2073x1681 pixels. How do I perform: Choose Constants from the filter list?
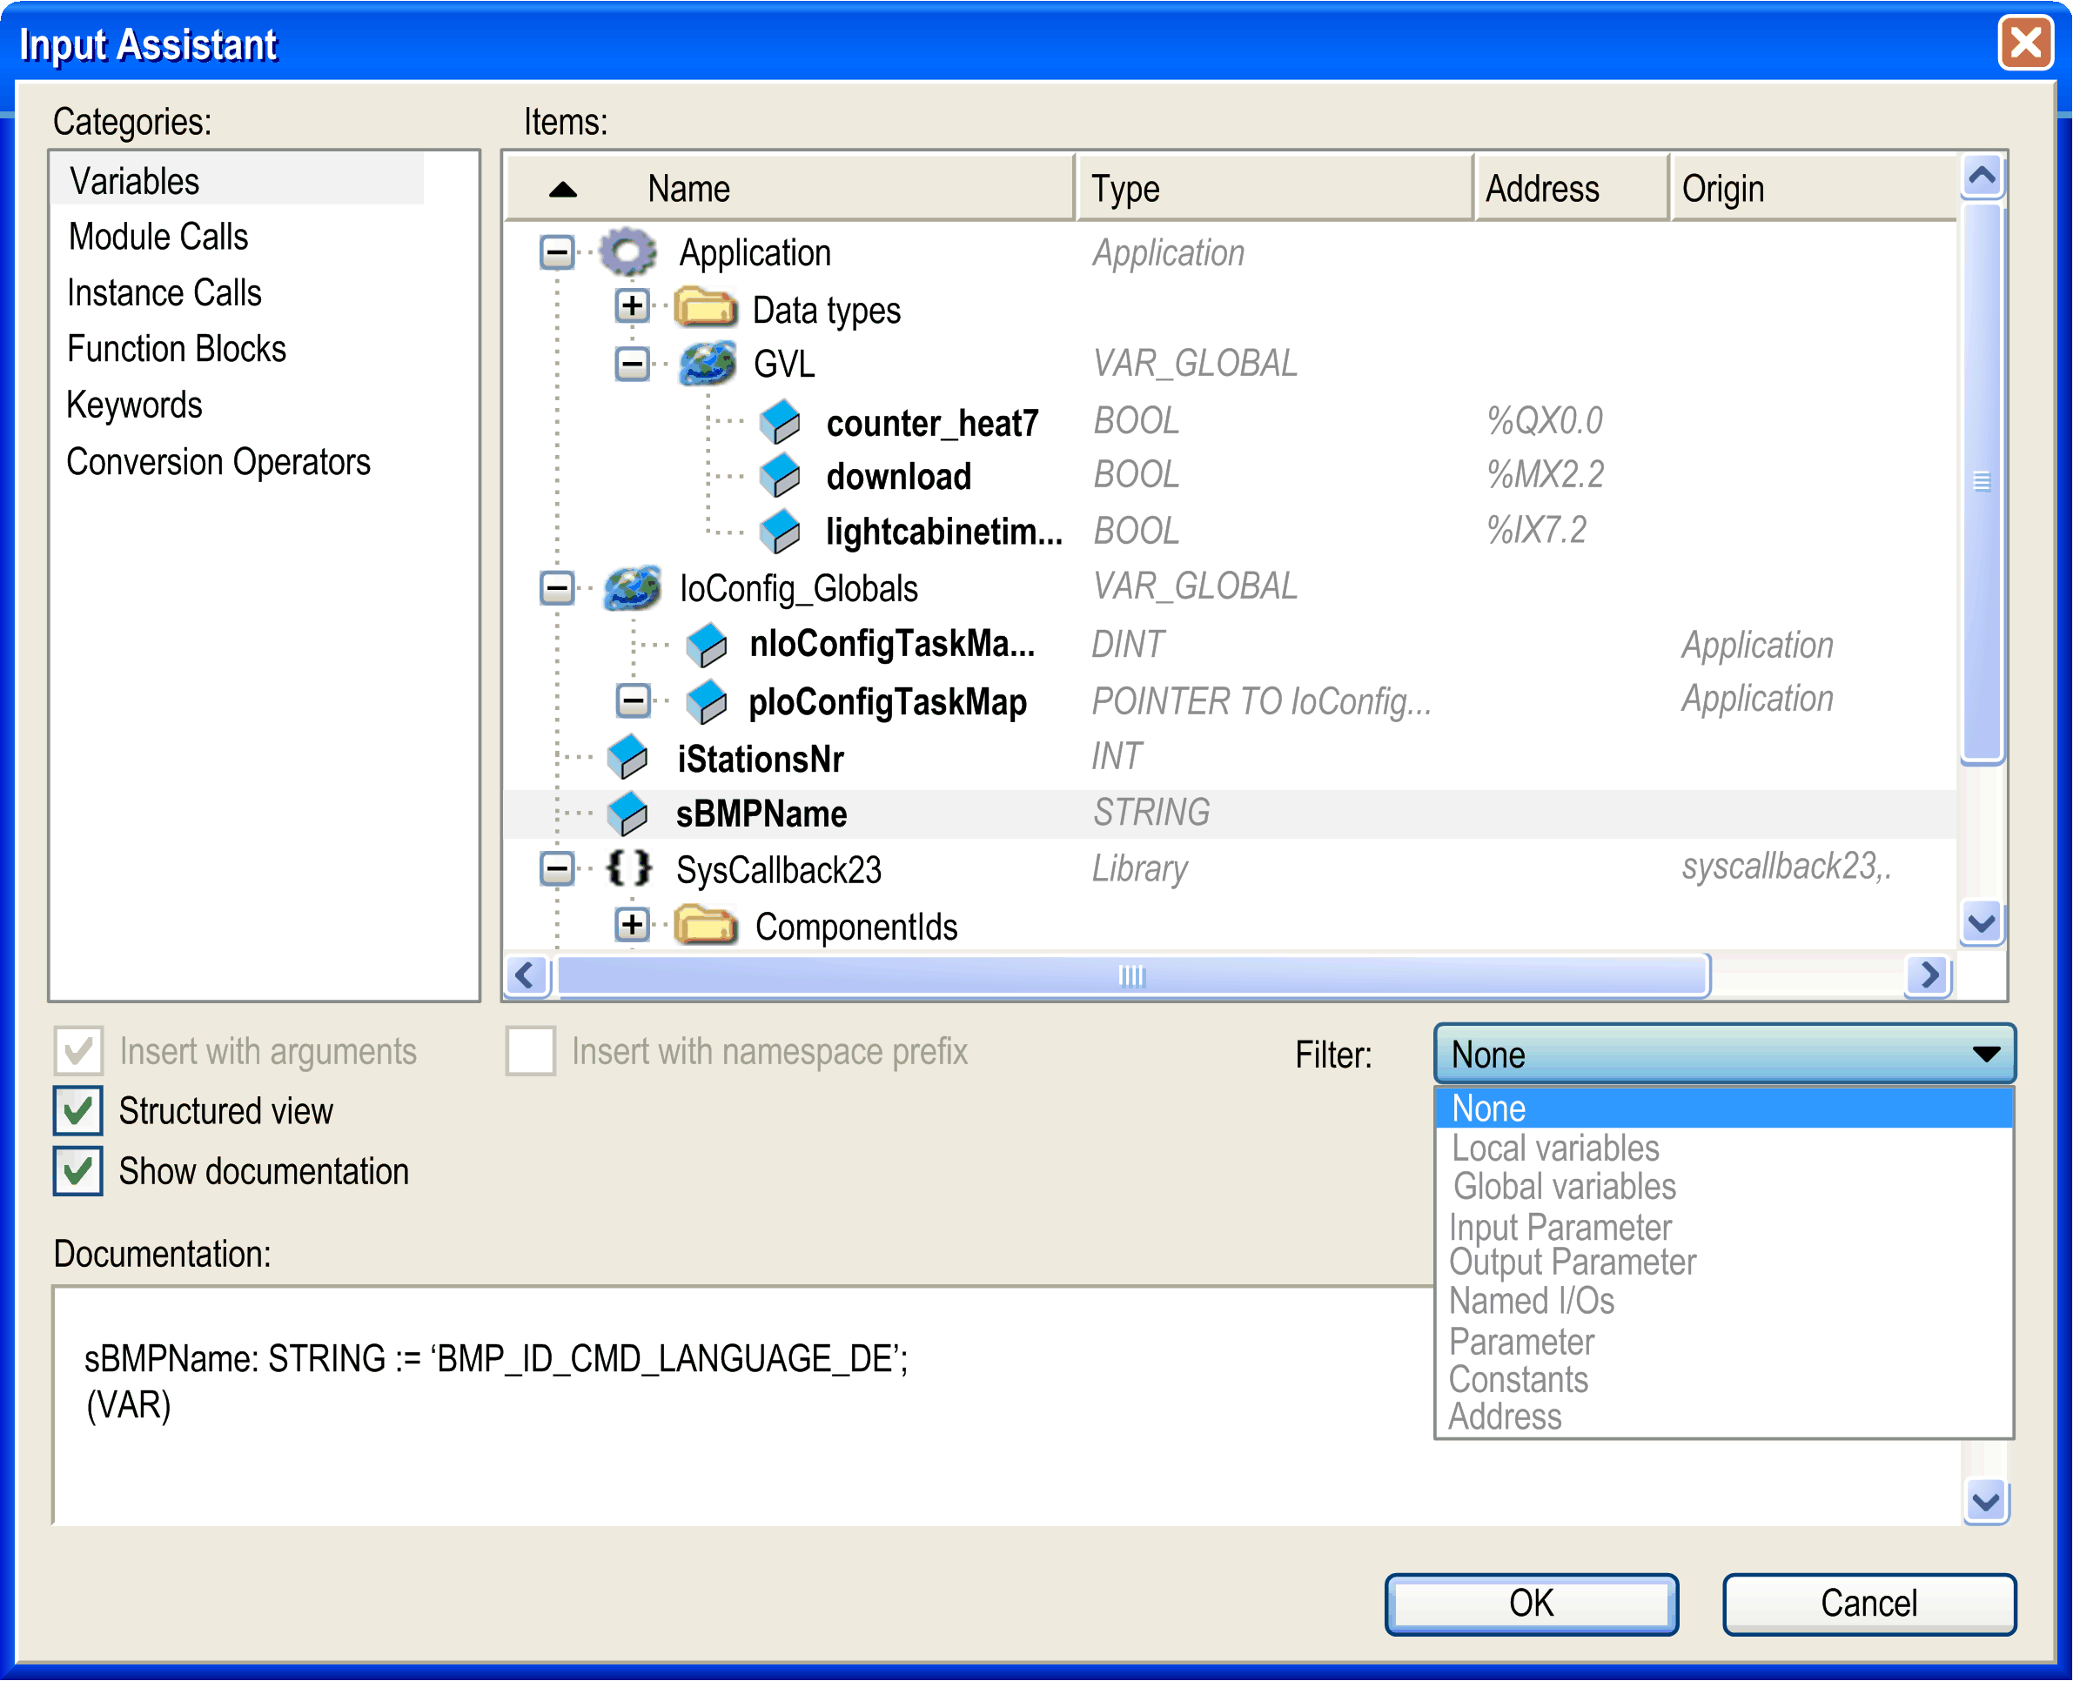tap(1518, 1379)
